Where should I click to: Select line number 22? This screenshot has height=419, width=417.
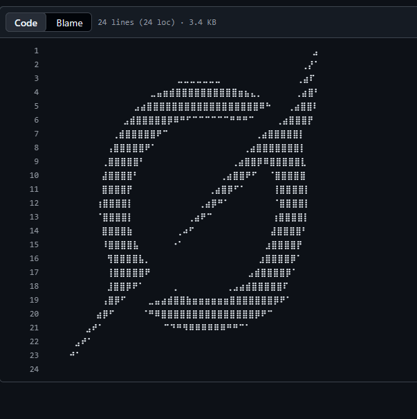coord(35,341)
